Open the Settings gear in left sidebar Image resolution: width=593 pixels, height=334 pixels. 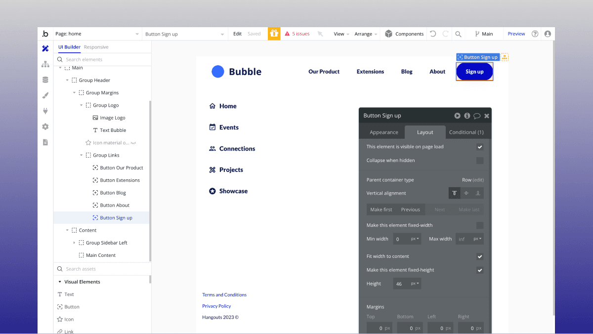45,126
